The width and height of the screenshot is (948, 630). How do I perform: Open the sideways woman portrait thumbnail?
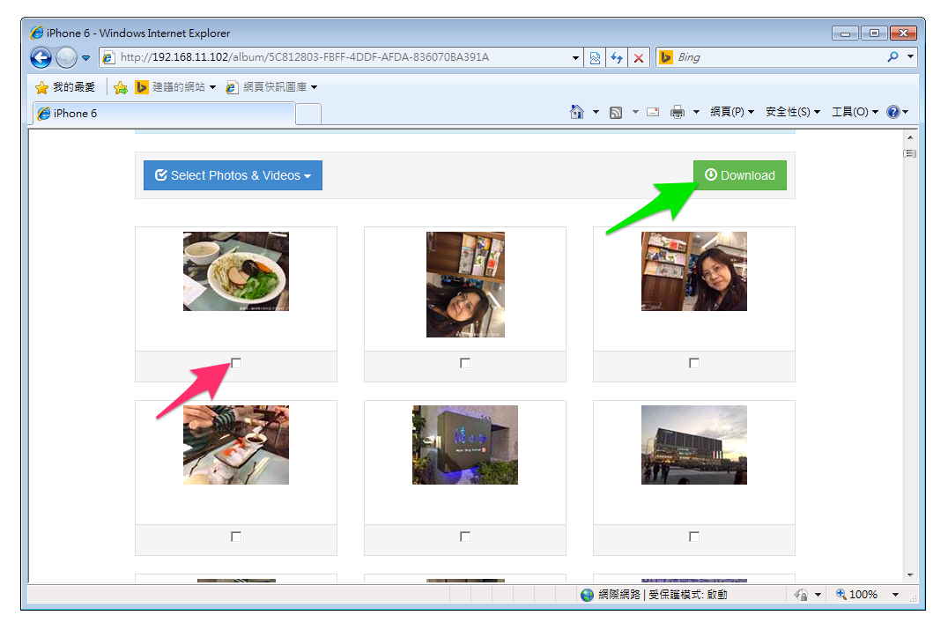pos(465,285)
